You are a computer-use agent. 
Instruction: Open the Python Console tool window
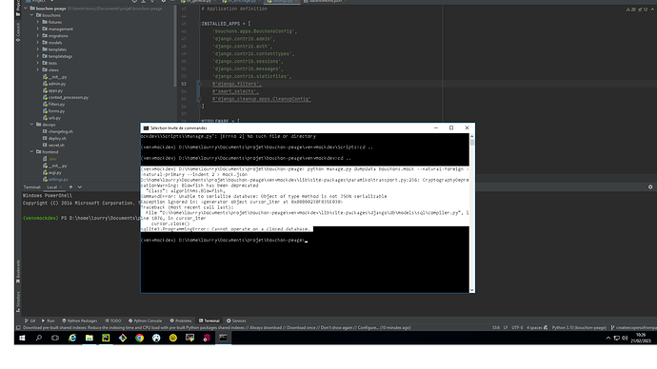coord(145,320)
